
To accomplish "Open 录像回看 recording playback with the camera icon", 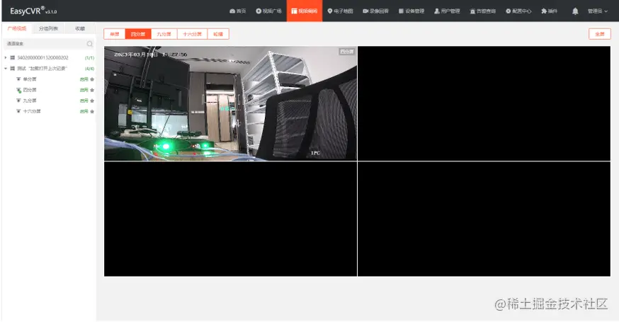I will [x=375, y=11].
